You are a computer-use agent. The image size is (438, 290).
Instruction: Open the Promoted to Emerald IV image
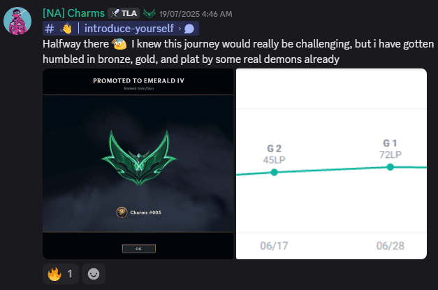pyautogui.click(x=138, y=164)
